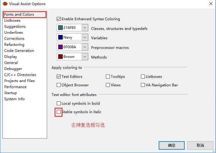Check the Listboxes coloring checkbox
Image resolution: width=216 pixels, height=153 pixels.
pyautogui.click(x=143, y=77)
